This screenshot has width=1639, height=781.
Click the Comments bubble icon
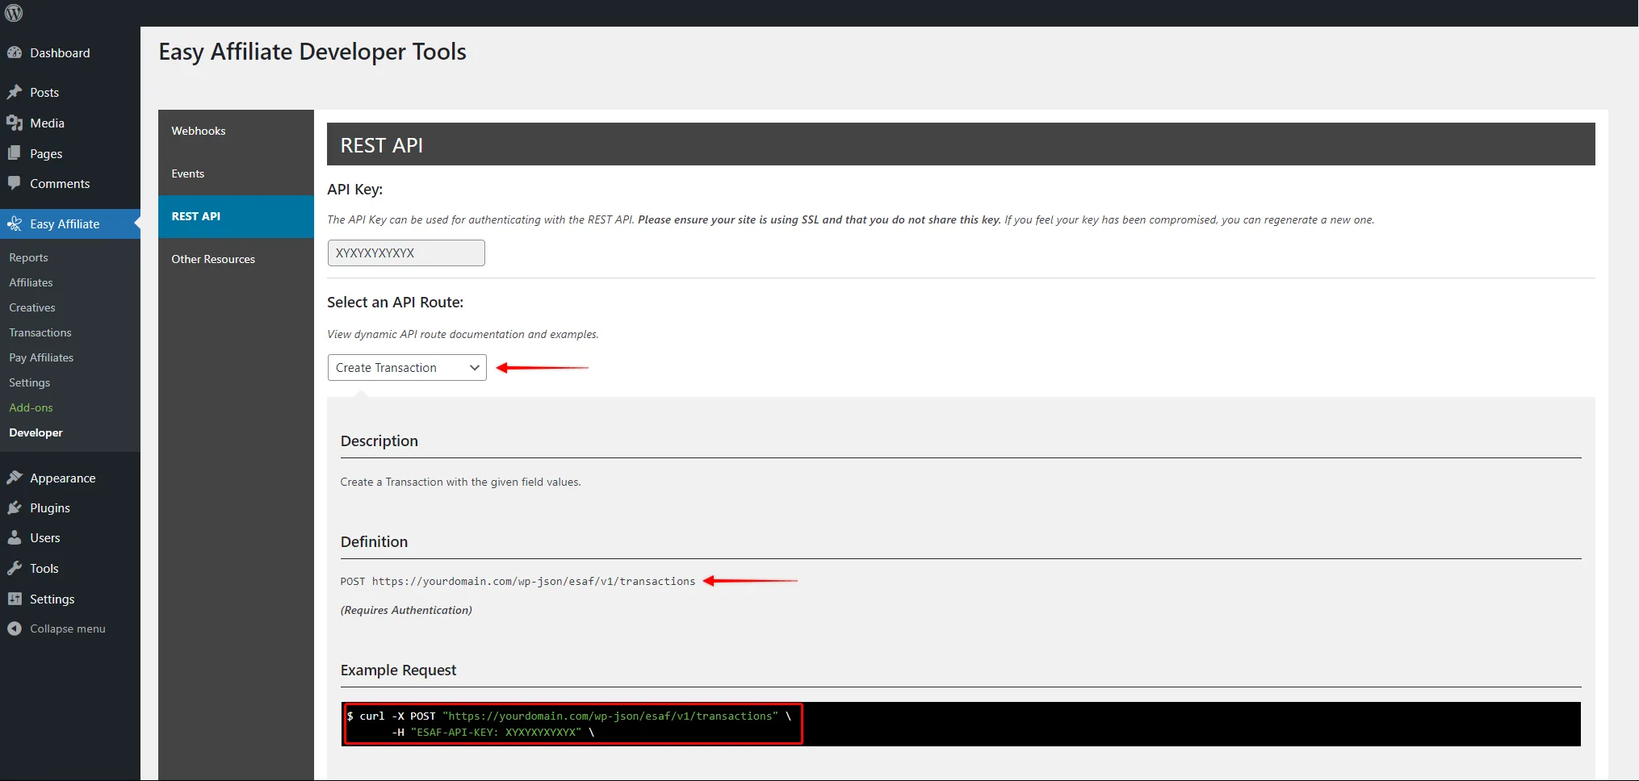[x=15, y=183]
